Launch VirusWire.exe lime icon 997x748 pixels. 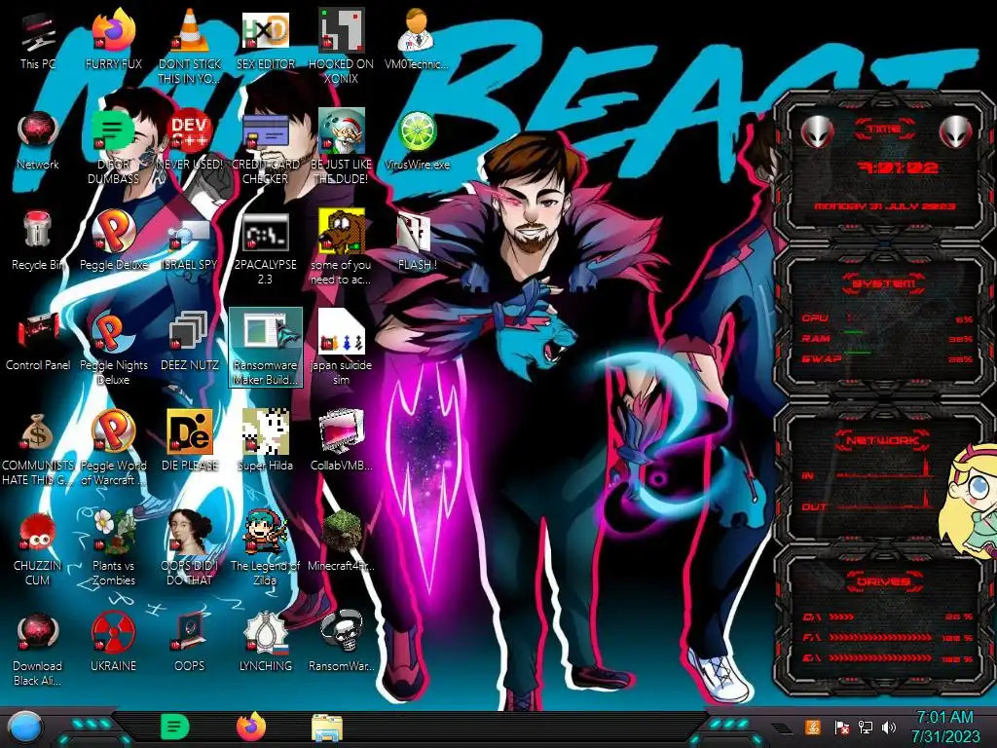417,140
